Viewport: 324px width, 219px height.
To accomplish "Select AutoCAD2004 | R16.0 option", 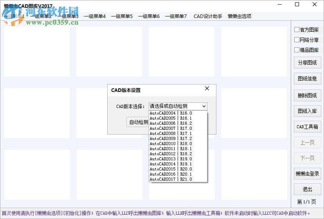I will coord(178,113).
